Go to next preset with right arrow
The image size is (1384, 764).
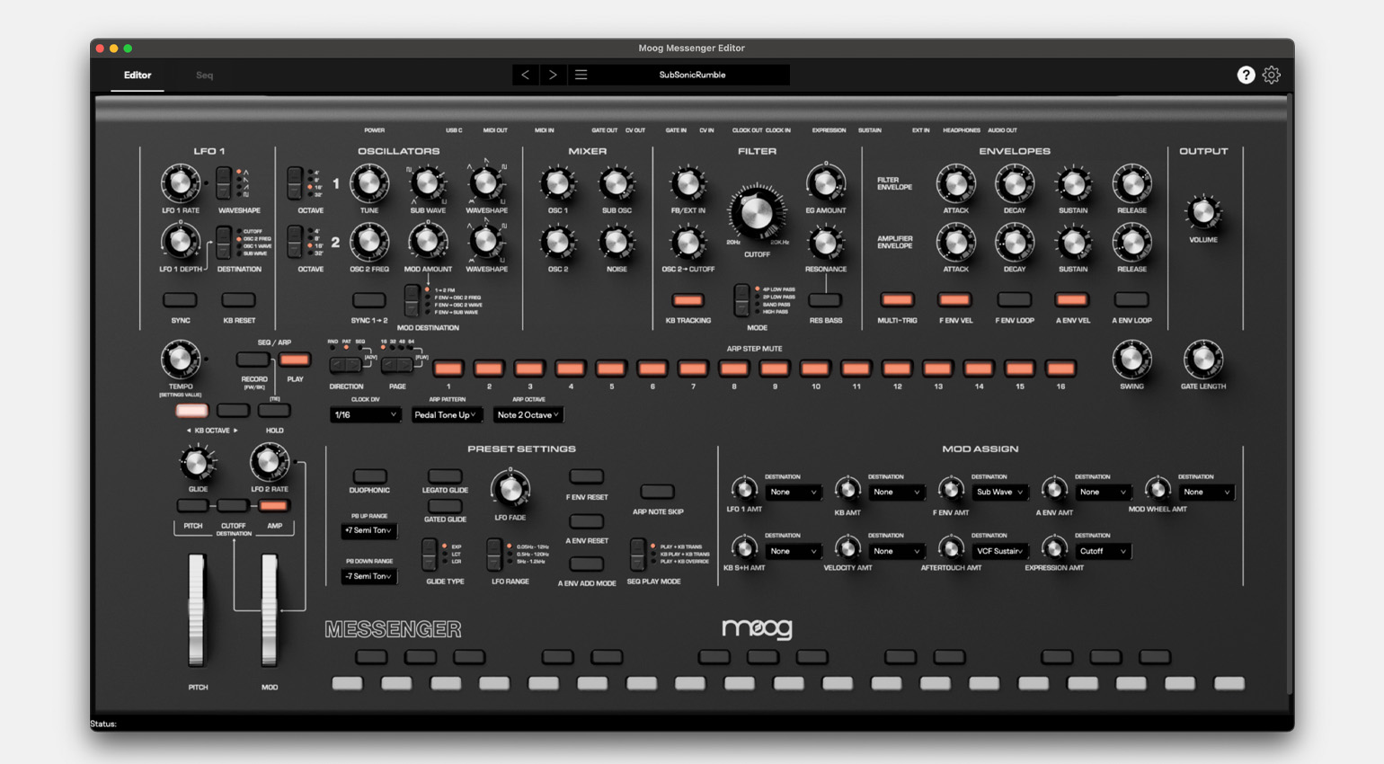(x=553, y=75)
